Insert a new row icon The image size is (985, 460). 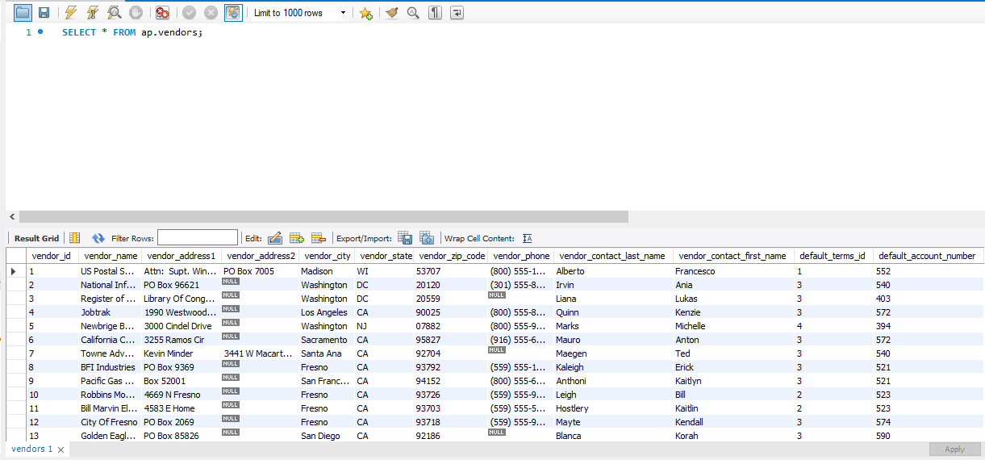(296, 238)
